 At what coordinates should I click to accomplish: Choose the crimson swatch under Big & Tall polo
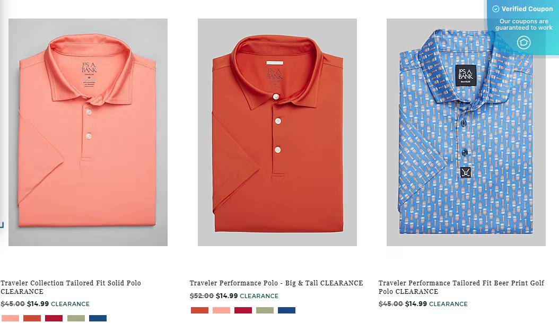pyautogui.click(x=243, y=310)
